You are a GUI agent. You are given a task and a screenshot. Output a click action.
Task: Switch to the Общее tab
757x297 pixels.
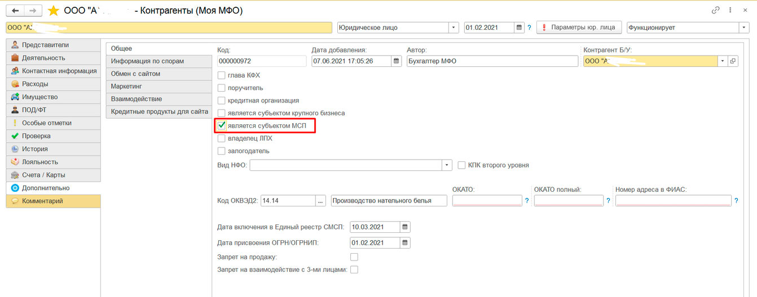click(159, 48)
